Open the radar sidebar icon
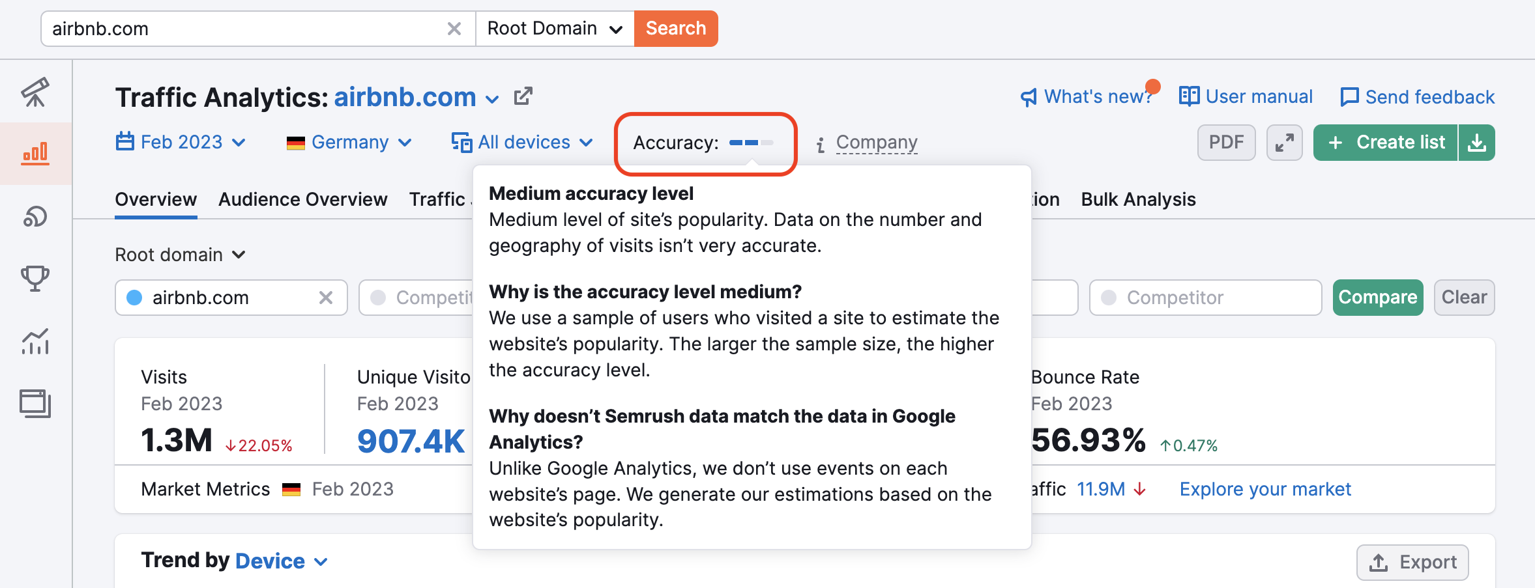The image size is (1535, 588). 35,216
